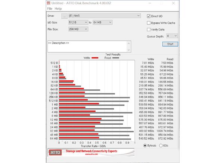This screenshot has width=224, height=163.
Task: Click the Transfer Rate - GB/s axis label
Action: tap(93, 146)
